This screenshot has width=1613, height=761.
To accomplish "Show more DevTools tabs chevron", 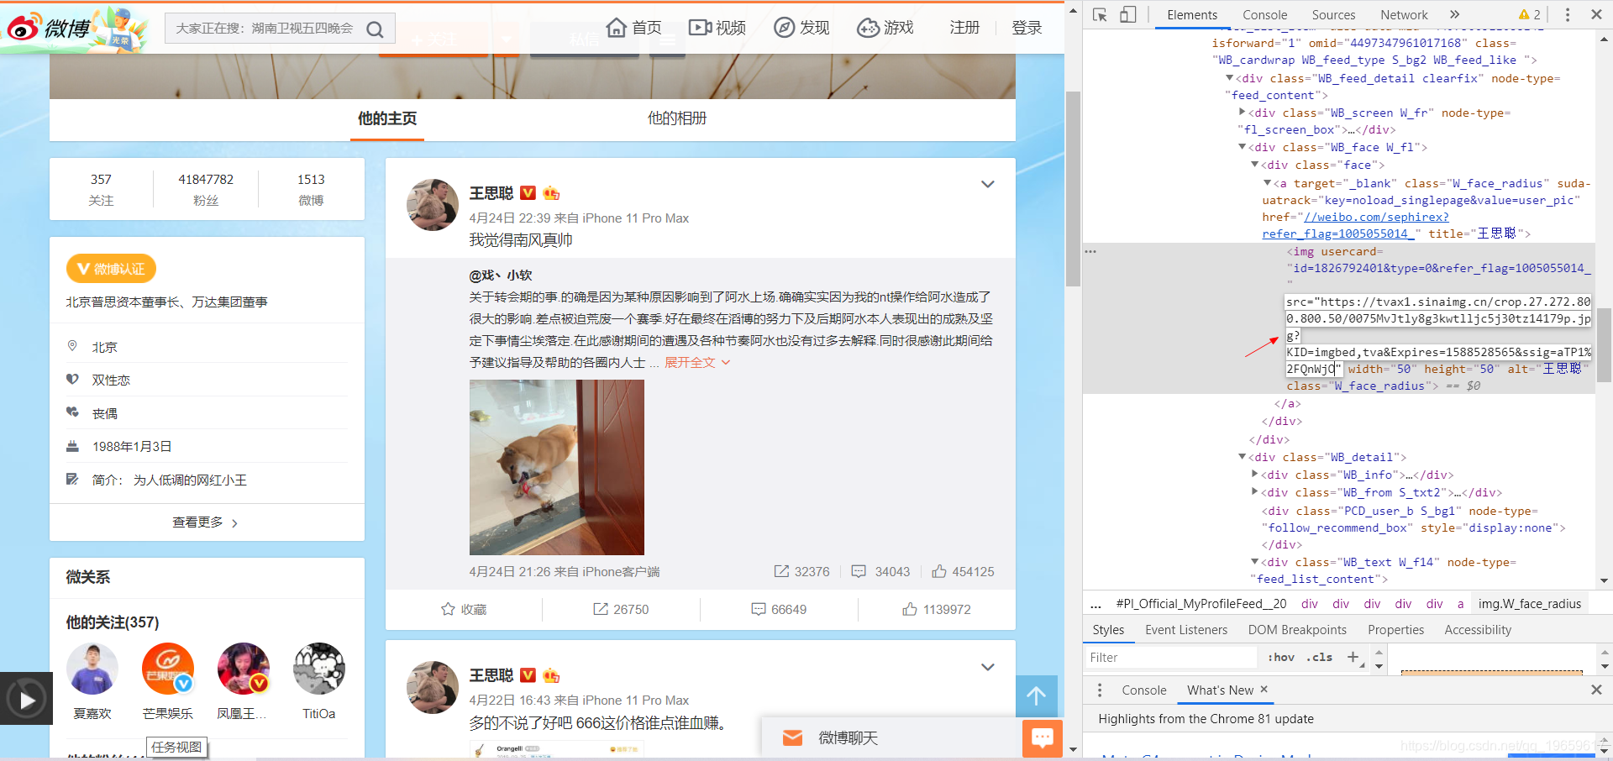I will 1455,14.
